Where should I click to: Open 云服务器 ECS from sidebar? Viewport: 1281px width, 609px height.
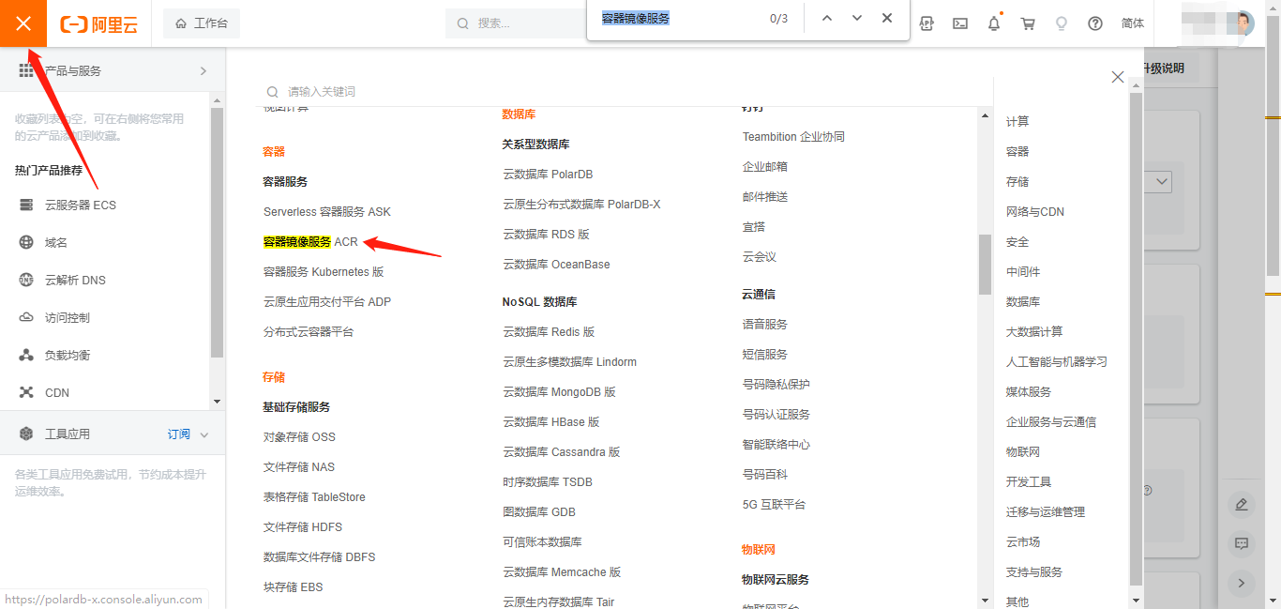tap(81, 205)
